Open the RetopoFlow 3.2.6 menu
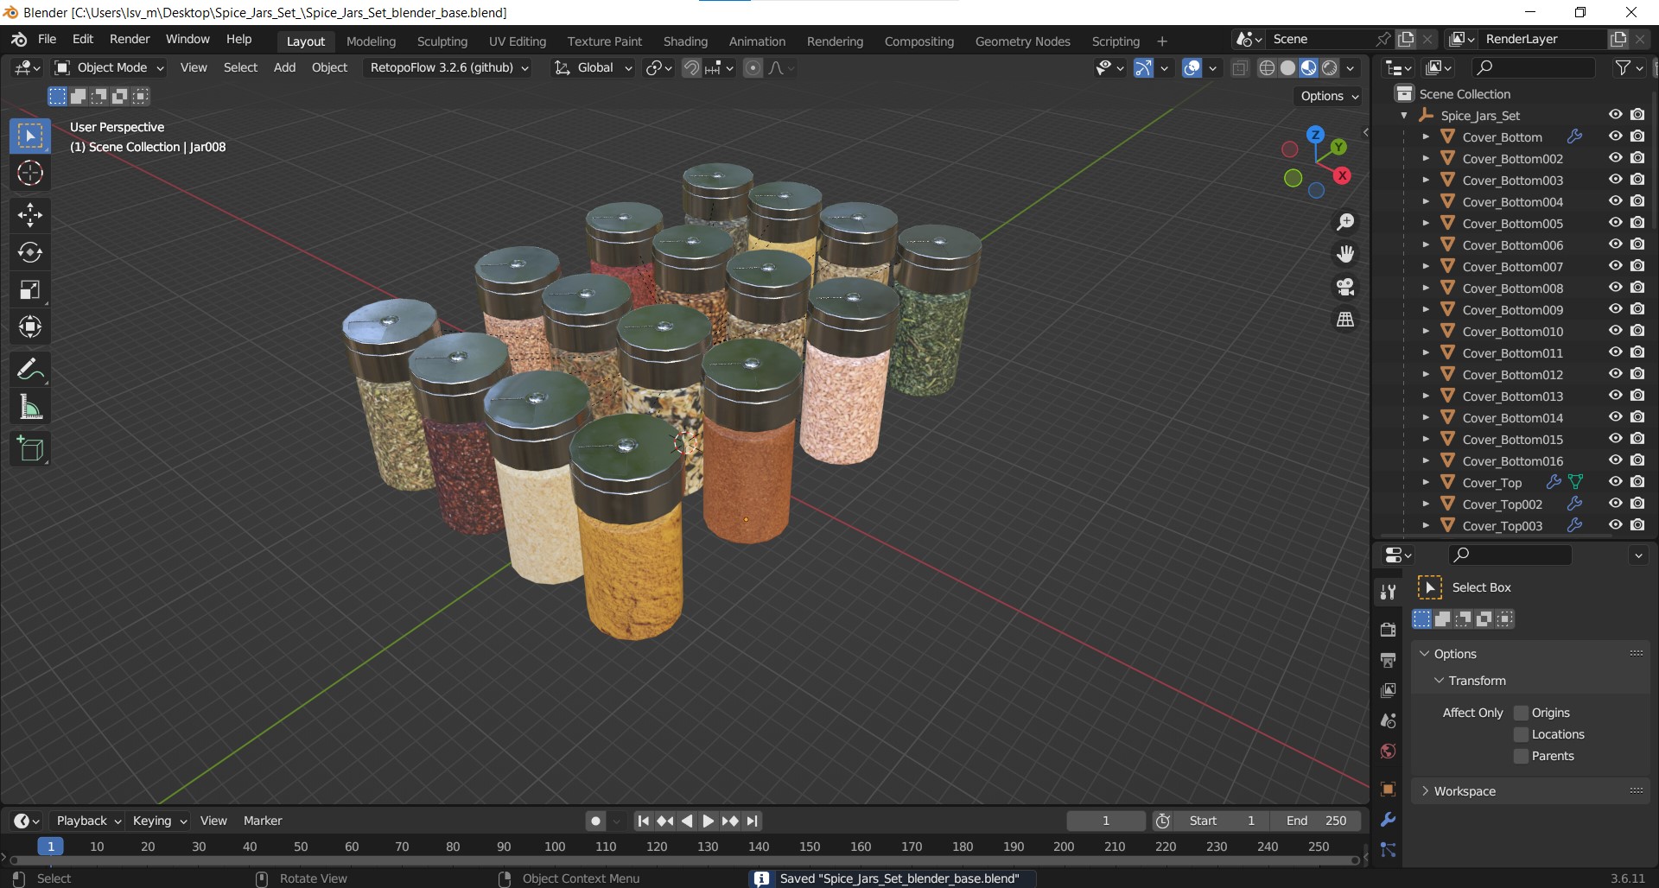Viewport: 1659px width, 888px height. [449, 68]
